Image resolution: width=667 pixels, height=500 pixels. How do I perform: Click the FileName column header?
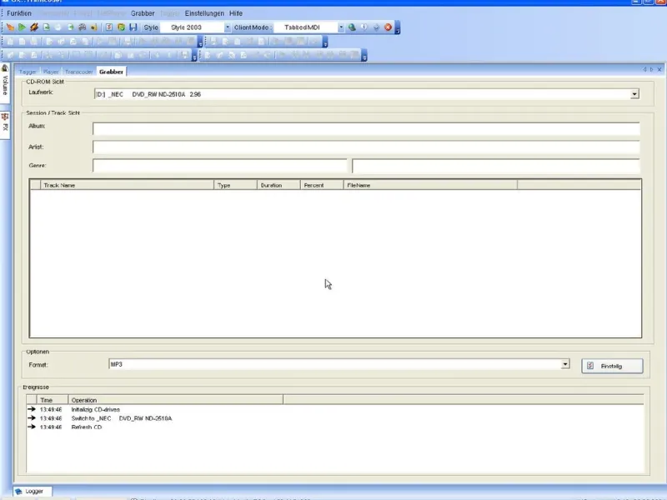coord(430,185)
